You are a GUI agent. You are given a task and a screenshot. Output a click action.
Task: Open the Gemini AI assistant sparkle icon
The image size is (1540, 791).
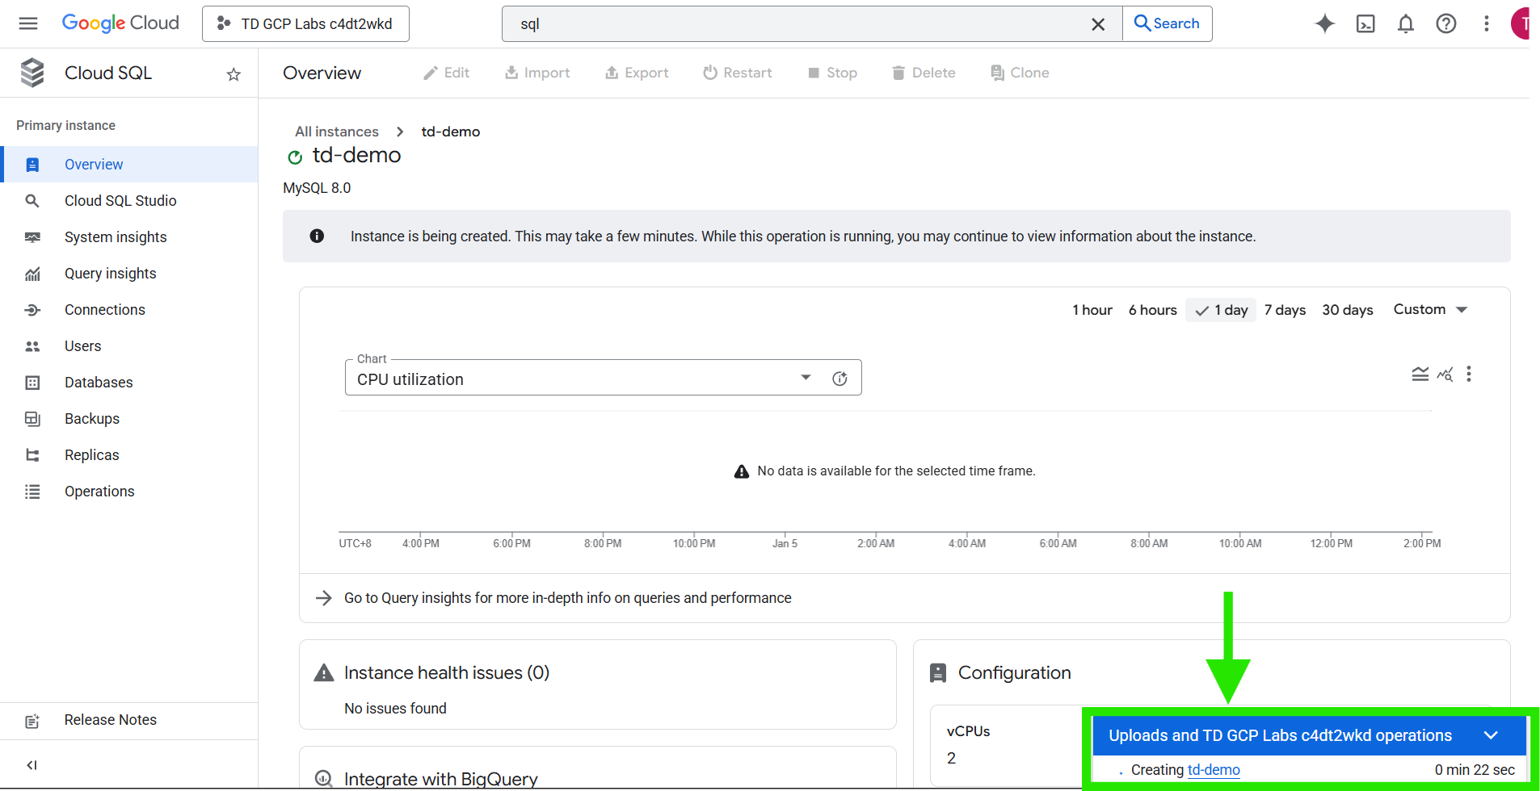[x=1324, y=24]
